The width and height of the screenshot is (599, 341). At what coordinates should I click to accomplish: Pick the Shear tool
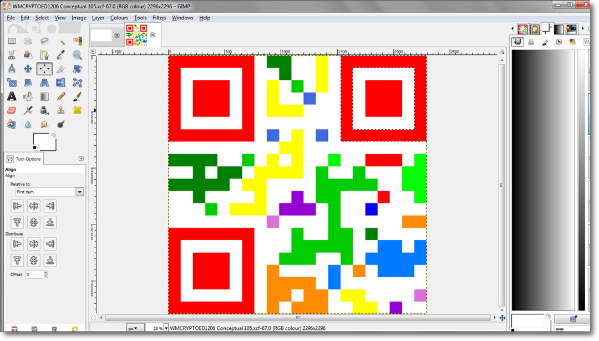(x=28, y=83)
